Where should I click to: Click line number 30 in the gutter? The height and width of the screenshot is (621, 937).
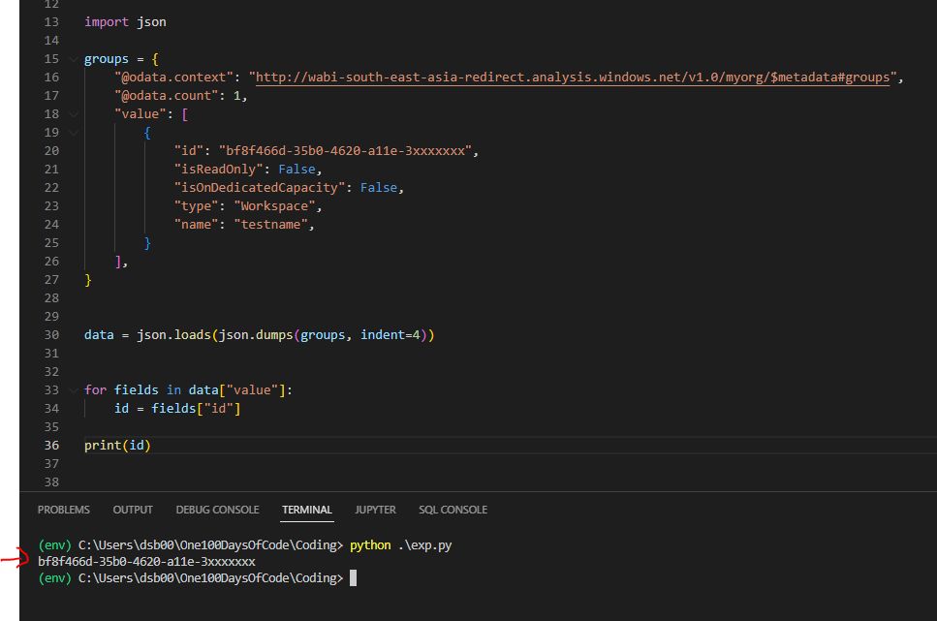click(51, 334)
